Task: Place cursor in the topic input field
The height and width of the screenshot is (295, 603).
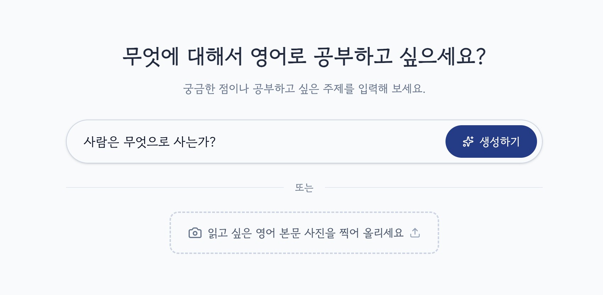Action: click(213, 141)
